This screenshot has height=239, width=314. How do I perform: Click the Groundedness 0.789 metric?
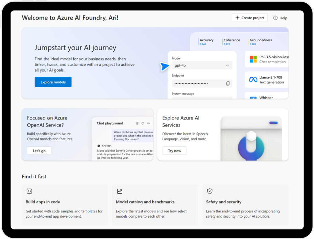pos(260,42)
